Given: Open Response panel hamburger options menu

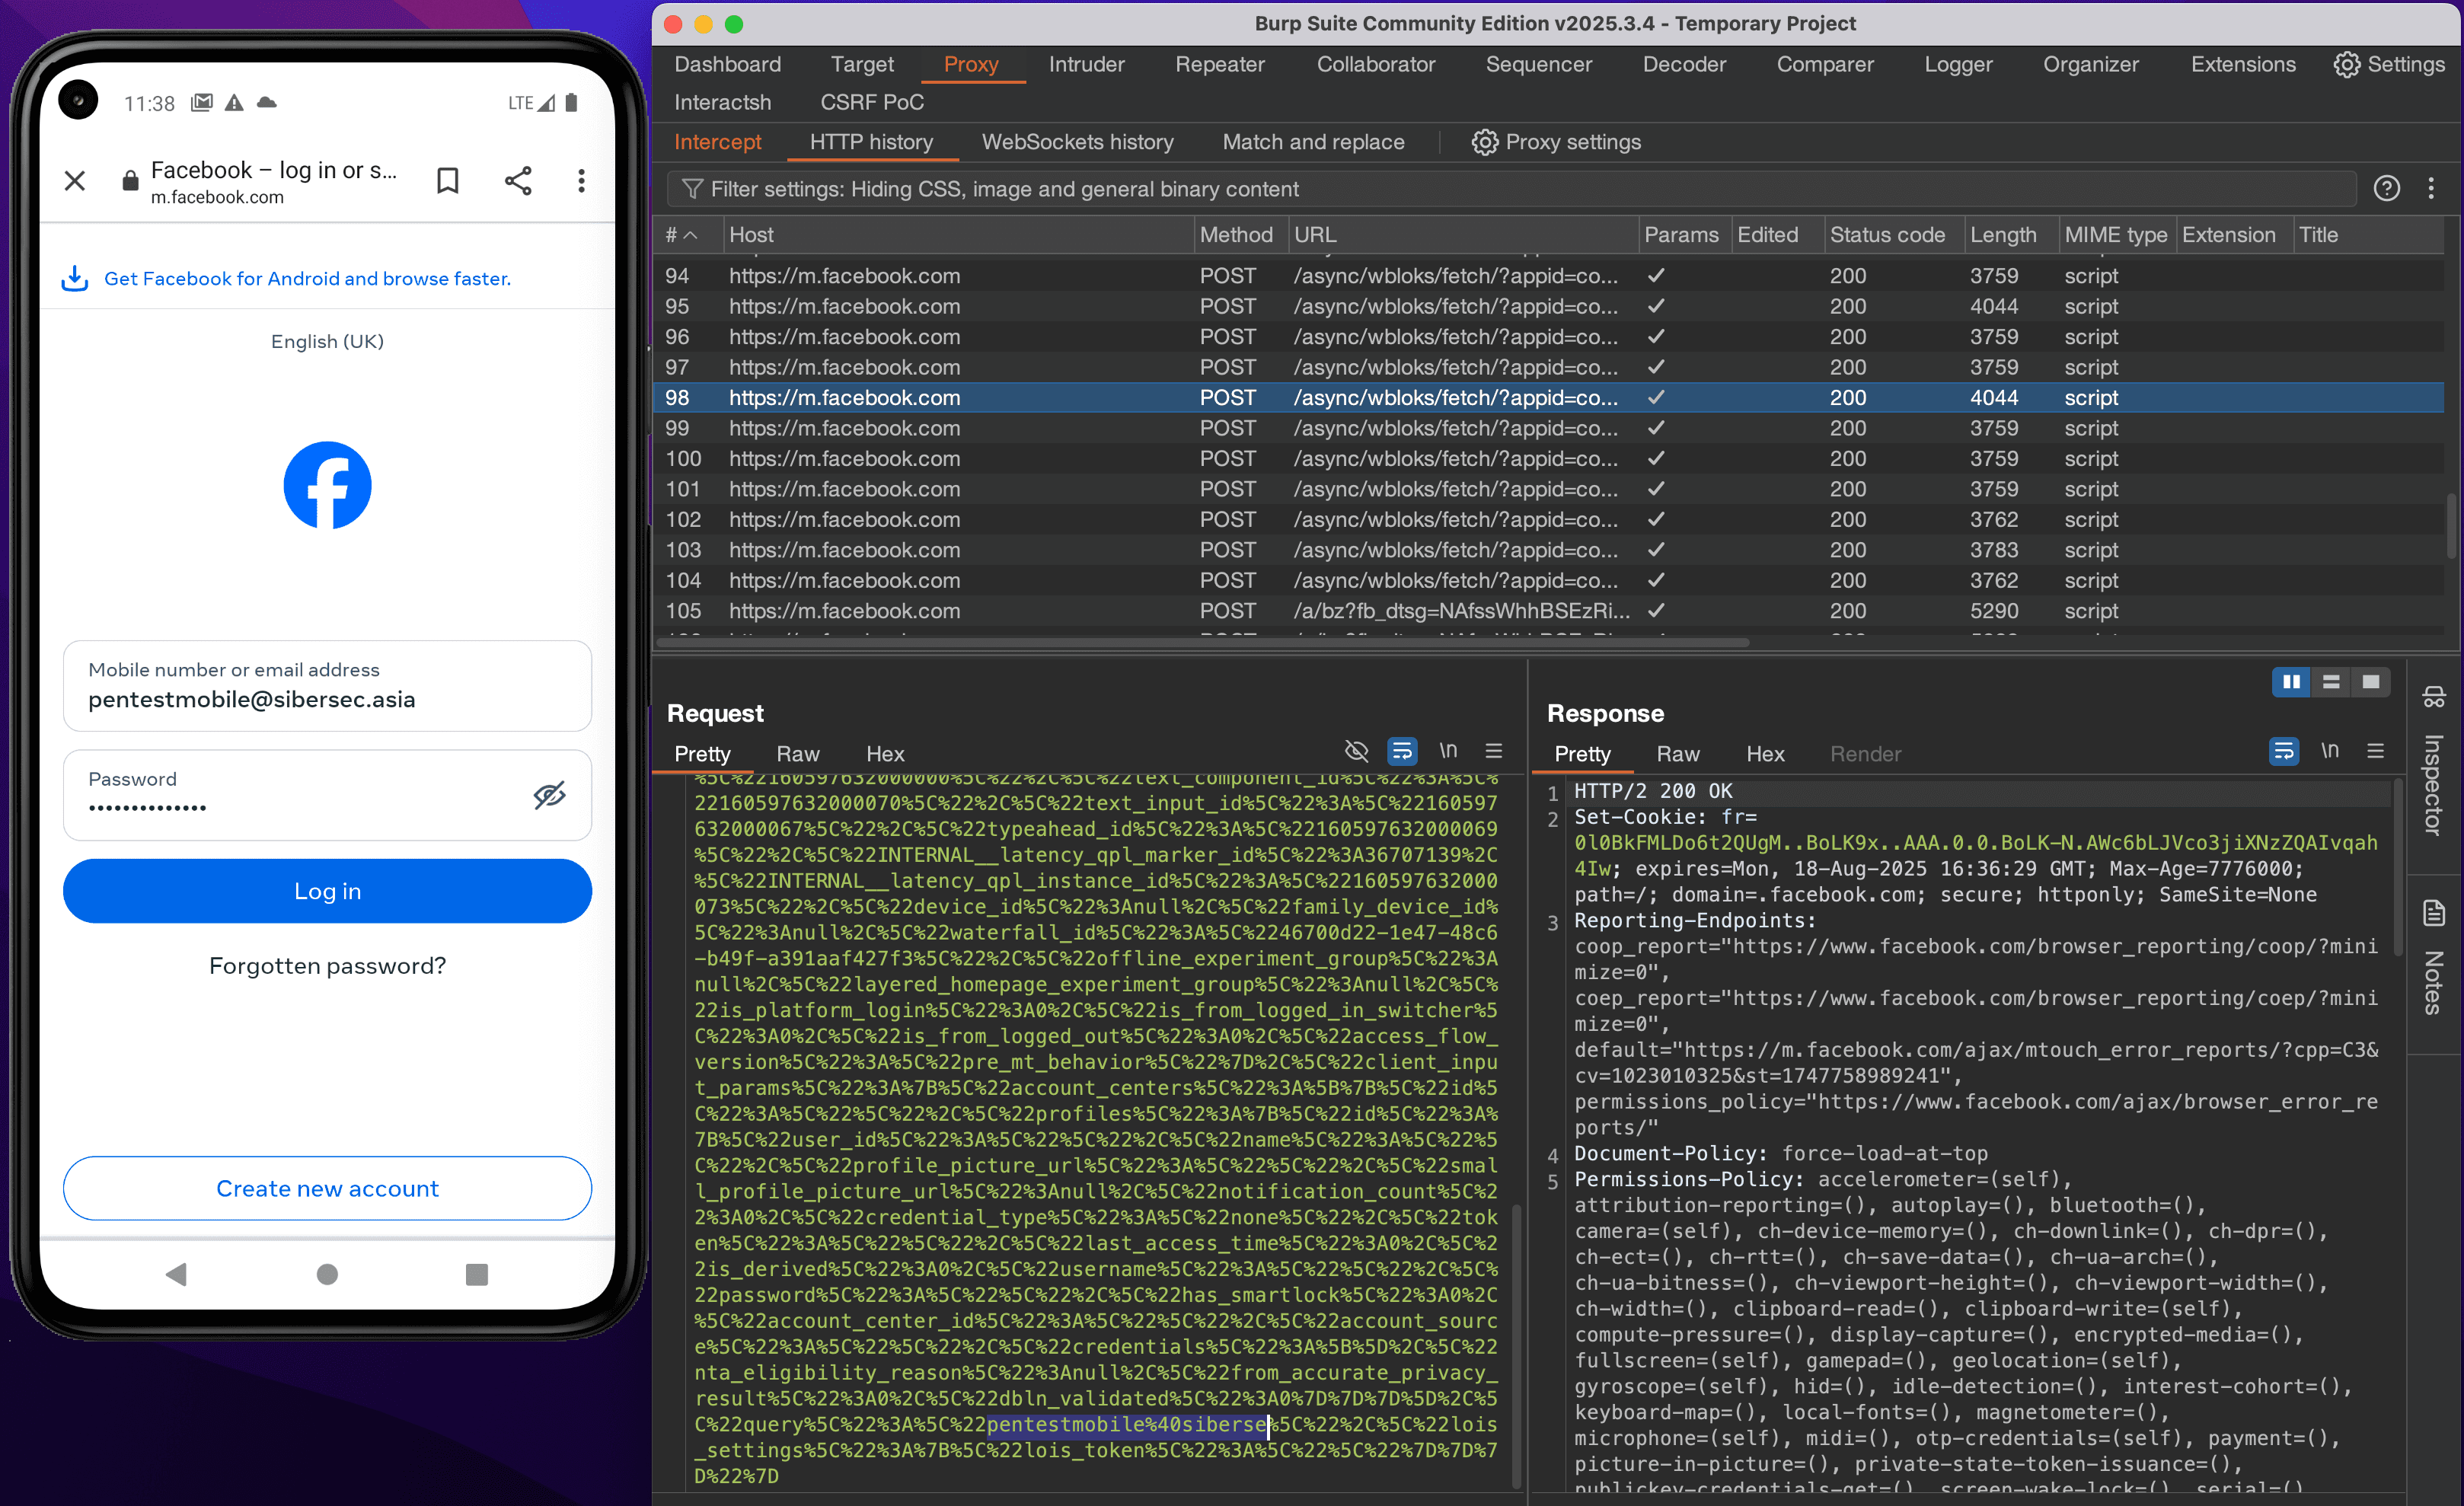Looking at the screenshot, I should 2375,751.
